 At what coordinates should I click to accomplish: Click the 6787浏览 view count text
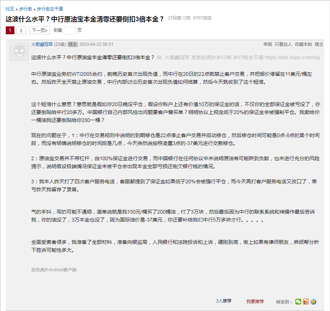pyautogui.click(x=202, y=18)
